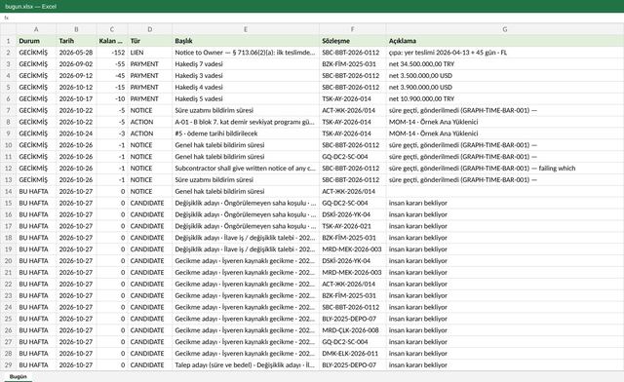Select column G header
The image size is (624, 382).
pos(505,29)
